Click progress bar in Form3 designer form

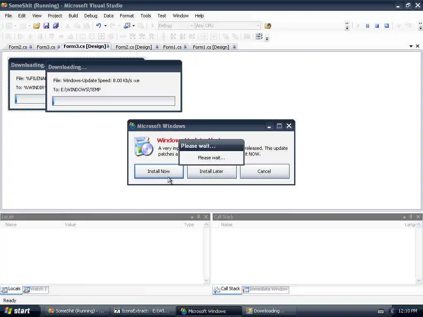pyautogui.click(x=30, y=99)
